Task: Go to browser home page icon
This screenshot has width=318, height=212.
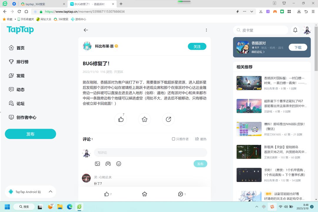Action: click(x=26, y=11)
